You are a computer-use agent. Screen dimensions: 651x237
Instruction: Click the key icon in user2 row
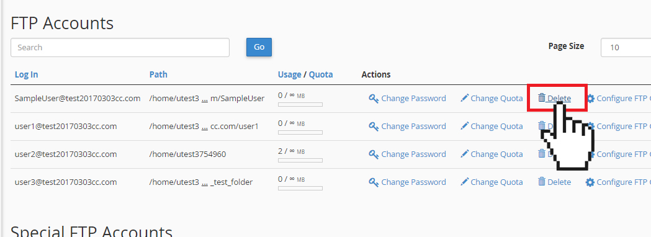click(374, 154)
